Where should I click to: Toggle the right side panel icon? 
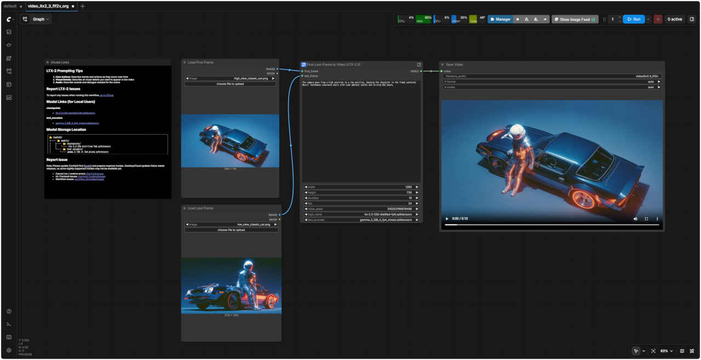[x=692, y=19]
